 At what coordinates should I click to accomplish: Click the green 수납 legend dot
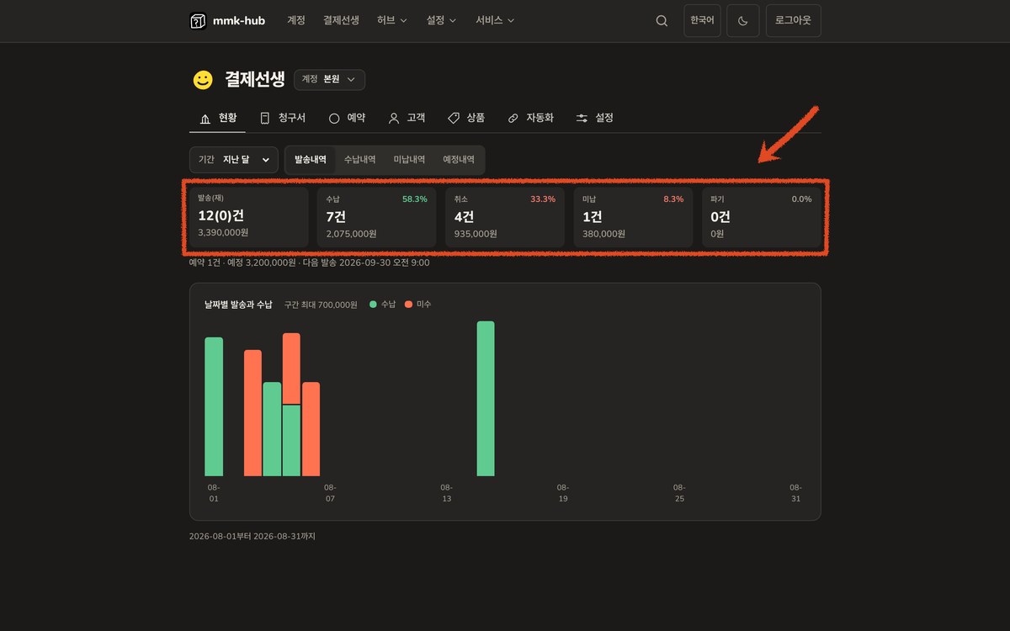click(373, 305)
